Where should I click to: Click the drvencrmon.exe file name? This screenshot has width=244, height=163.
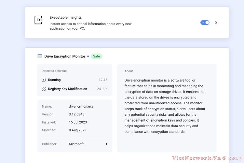click(81, 106)
